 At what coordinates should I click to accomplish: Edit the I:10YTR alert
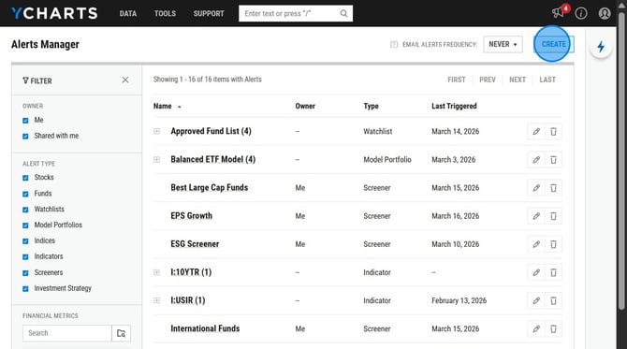tap(536, 272)
